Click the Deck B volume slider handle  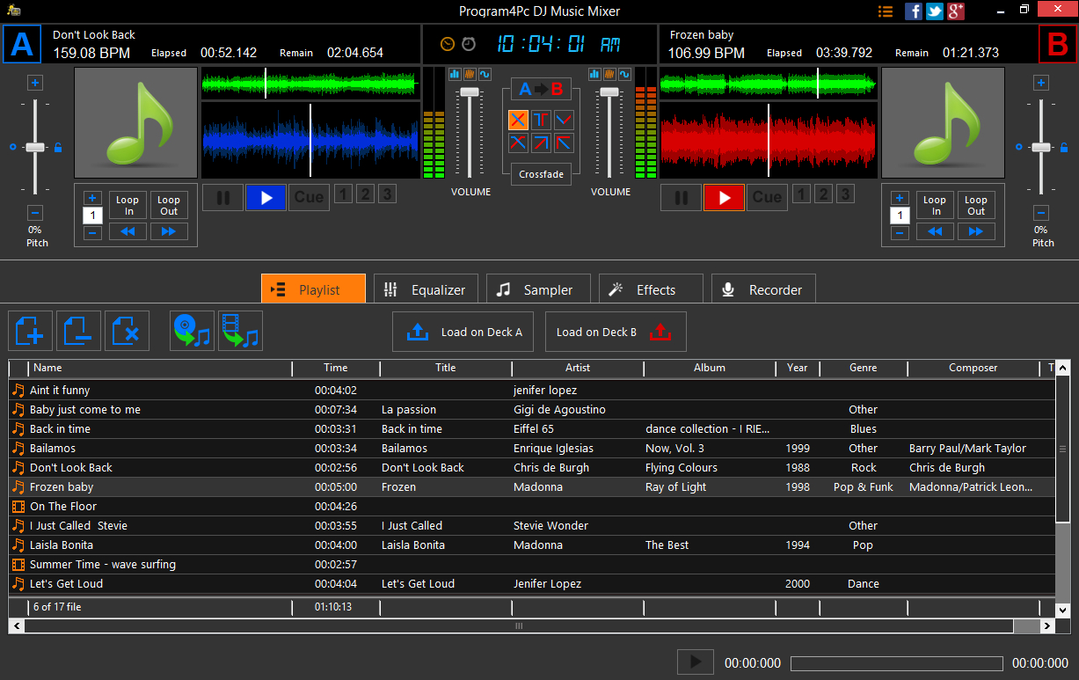(609, 91)
